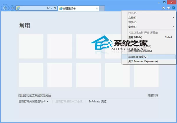The width and height of the screenshot is (177, 123).
Task: Go to home page via the house icon
Action: 163,8
